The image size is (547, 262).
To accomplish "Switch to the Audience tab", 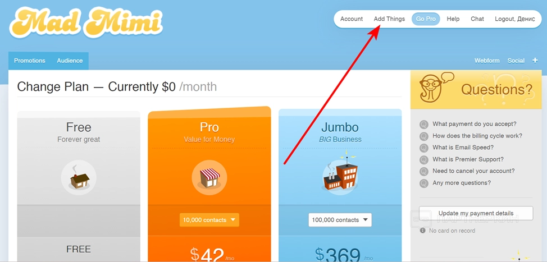I will point(70,61).
